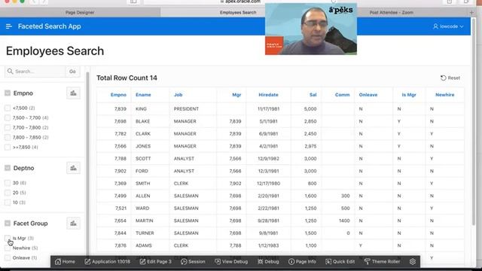This screenshot has width=482, height=271.
Task: Select hiredate 12/17/1980 cell
Action: (x=268, y=184)
